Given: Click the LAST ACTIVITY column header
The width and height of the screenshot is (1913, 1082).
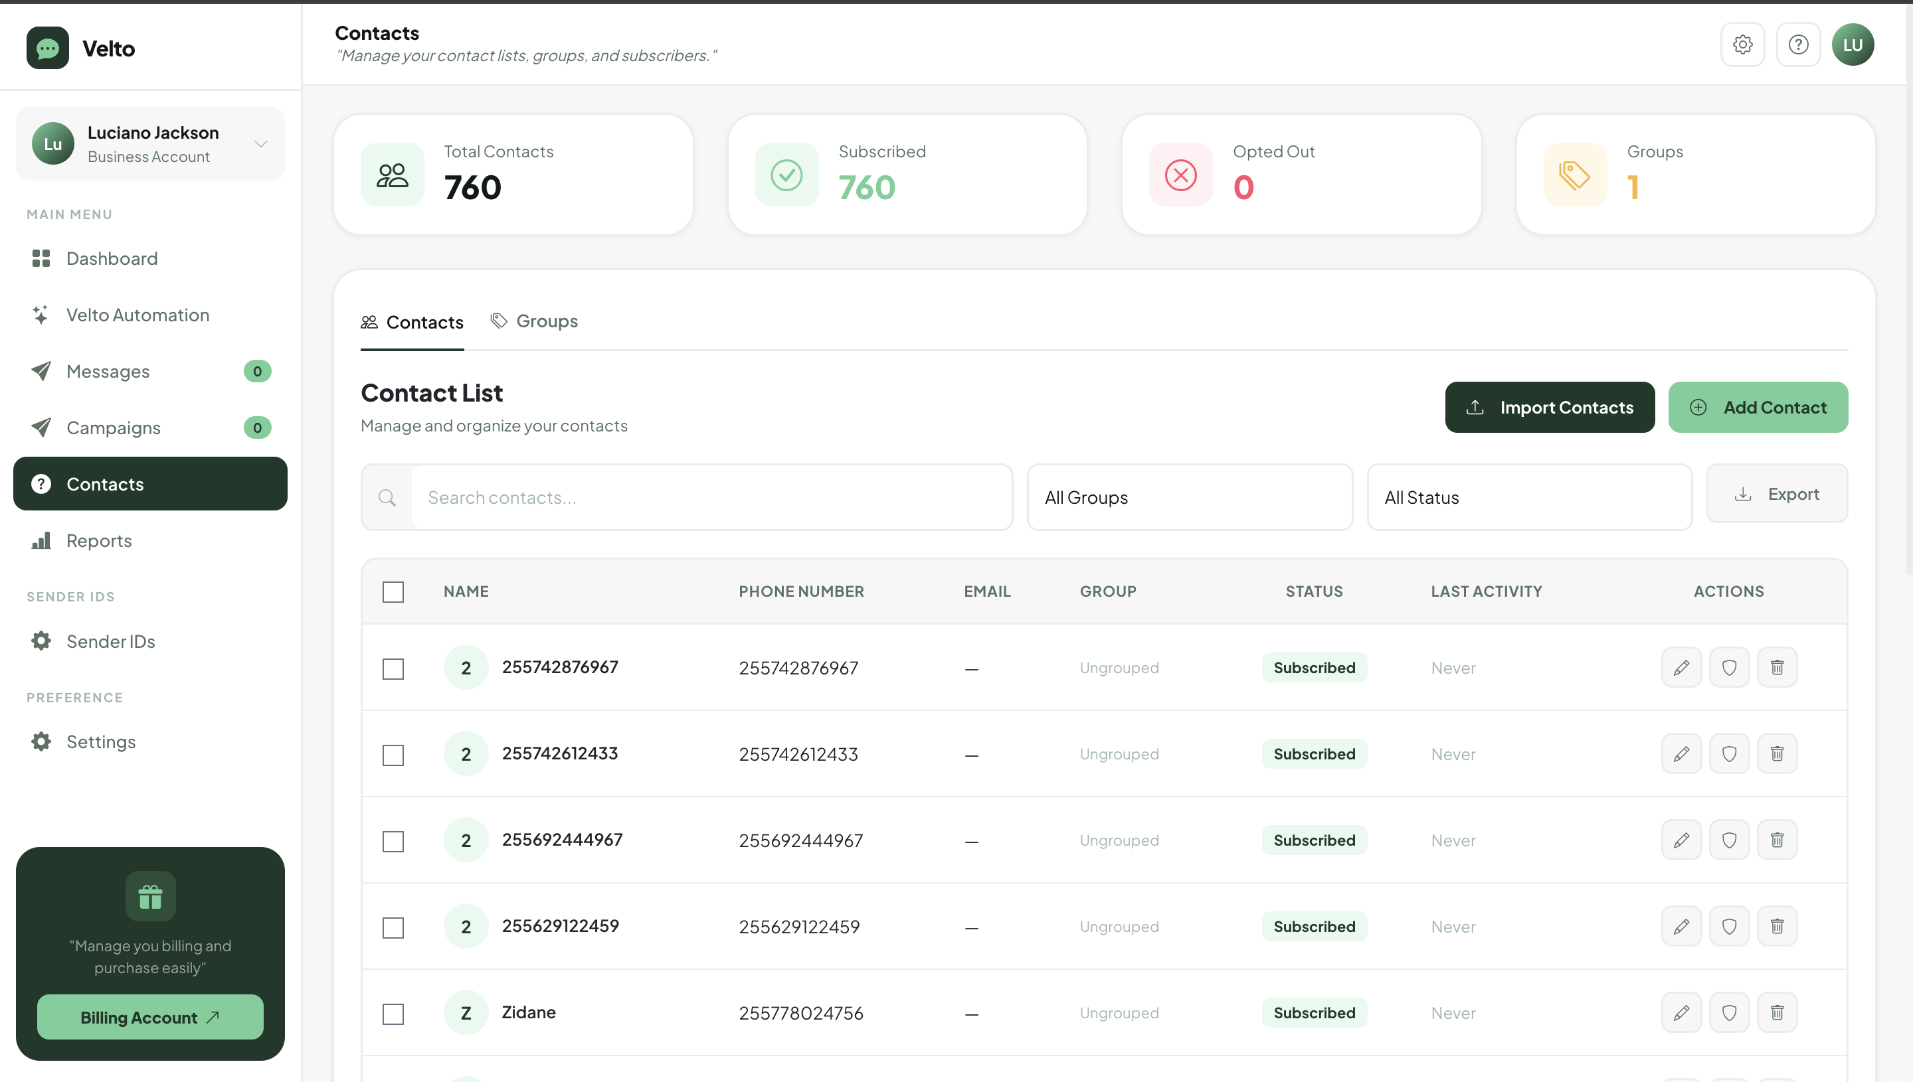Looking at the screenshot, I should coord(1487,591).
